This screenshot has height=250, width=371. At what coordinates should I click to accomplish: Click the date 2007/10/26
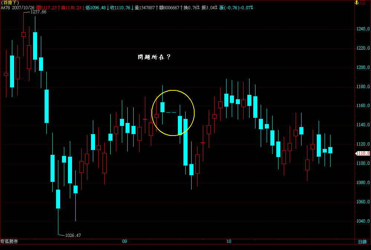(x=23, y=7)
